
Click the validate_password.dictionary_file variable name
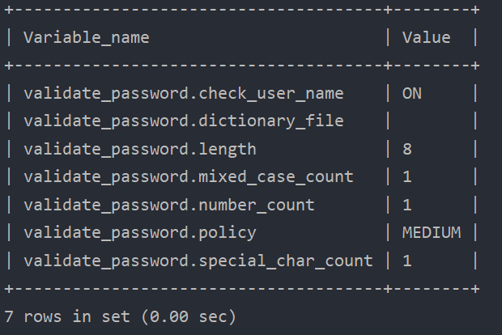(184, 121)
